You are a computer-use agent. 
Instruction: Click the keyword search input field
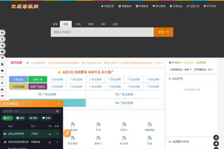[x=102, y=32]
